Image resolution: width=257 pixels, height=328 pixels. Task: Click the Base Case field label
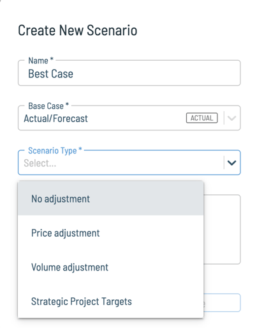click(x=48, y=106)
